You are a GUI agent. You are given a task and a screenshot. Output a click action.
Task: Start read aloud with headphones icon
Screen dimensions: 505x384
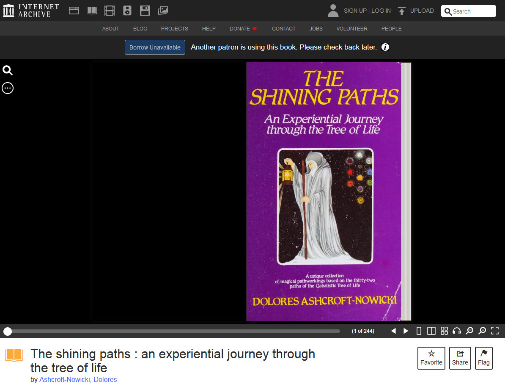pyautogui.click(x=457, y=331)
